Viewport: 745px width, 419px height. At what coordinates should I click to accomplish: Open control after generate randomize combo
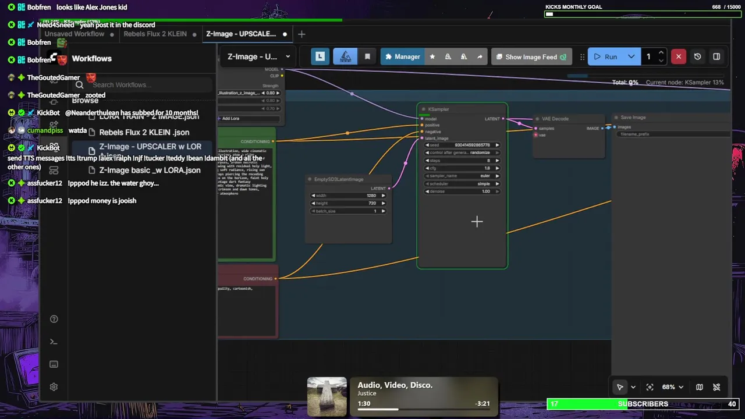pyautogui.click(x=463, y=152)
